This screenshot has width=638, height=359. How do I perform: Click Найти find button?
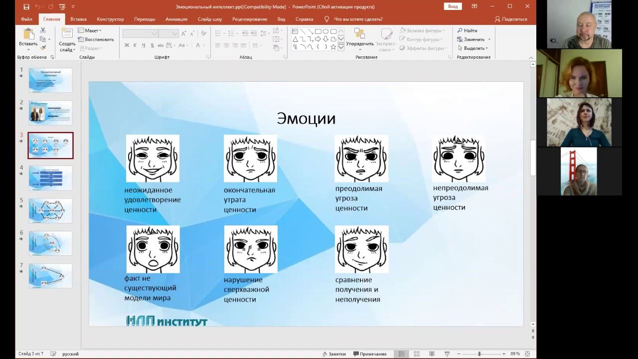click(x=468, y=30)
